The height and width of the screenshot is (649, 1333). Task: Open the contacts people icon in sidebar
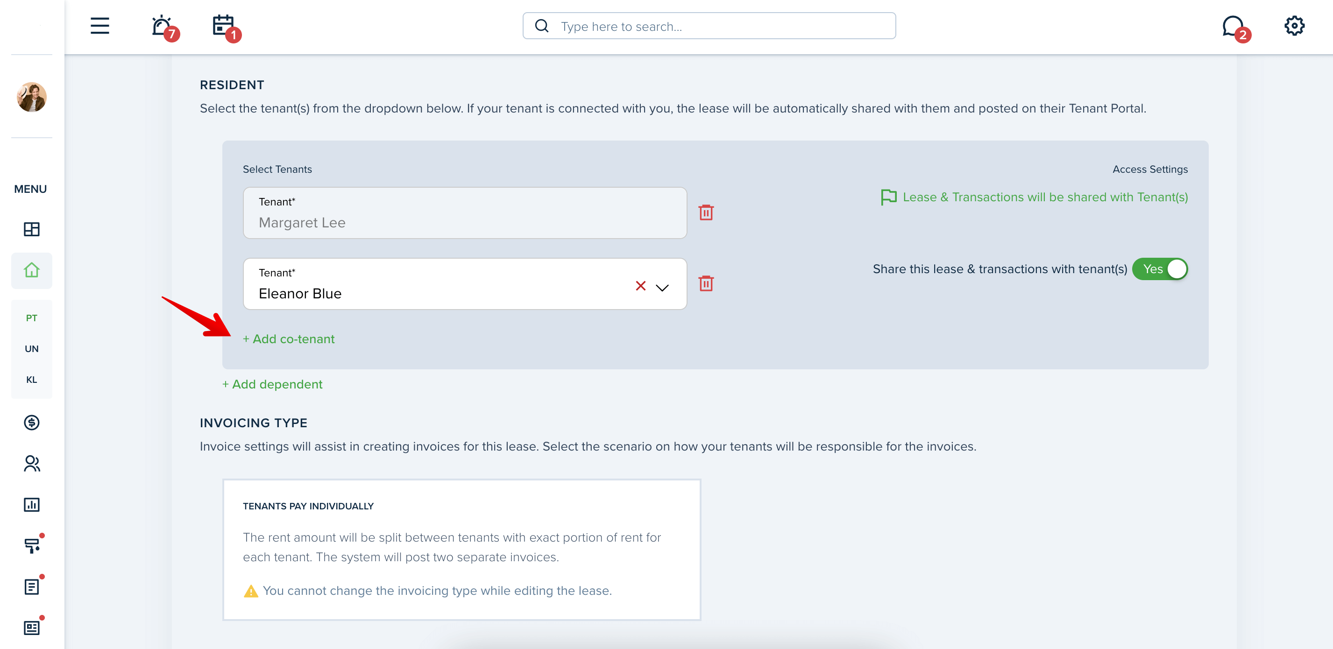[32, 463]
